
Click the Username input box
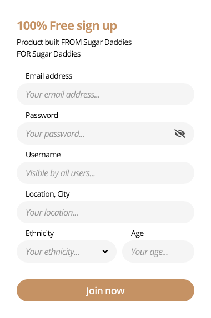pos(105,173)
